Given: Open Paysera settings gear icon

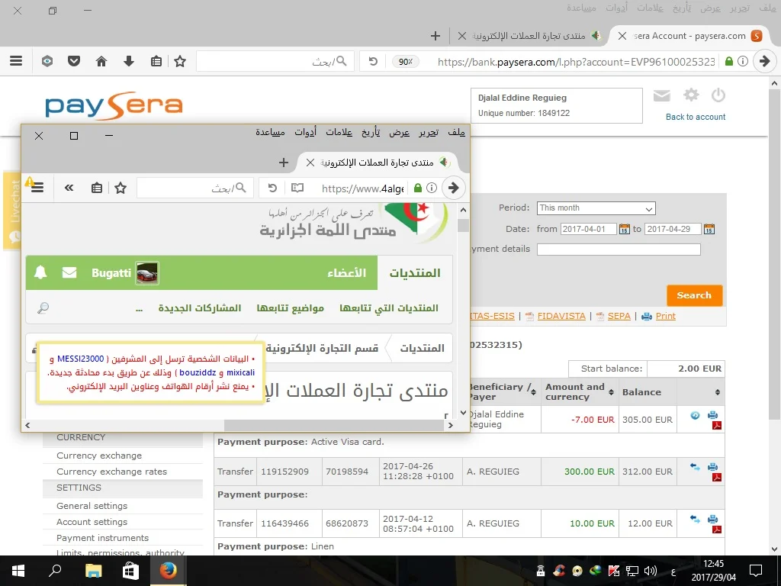Looking at the screenshot, I should click(691, 95).
